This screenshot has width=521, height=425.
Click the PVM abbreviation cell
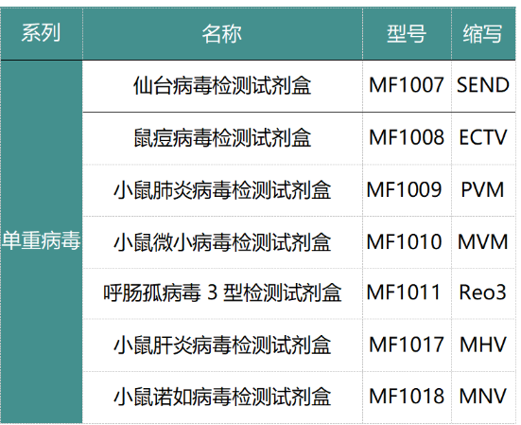[x=483, y=190]
